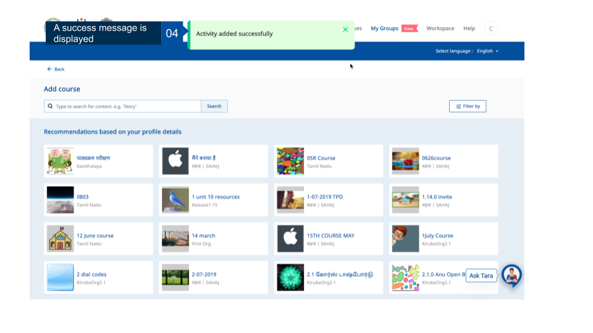This screenshot has height=333, width=593.
Task: Click the search magnifier icon in field
Action: click(49, 106)
